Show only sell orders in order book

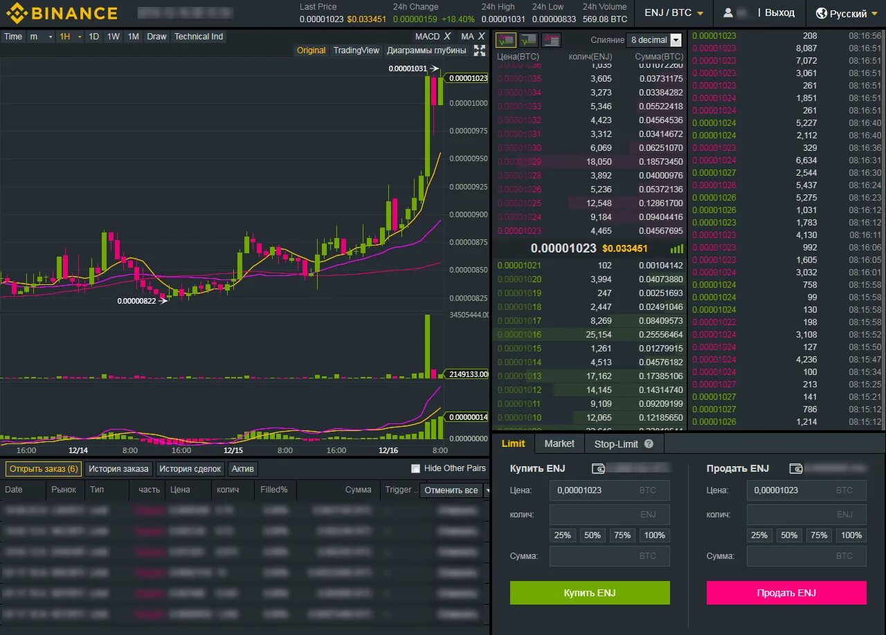tap(552, 40)
